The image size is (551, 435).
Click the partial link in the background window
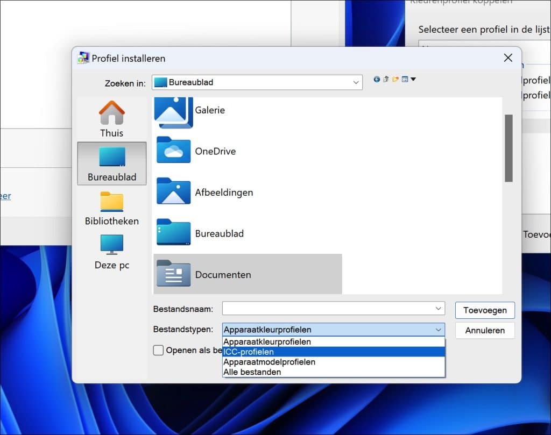pyautogui.click(x=5, y=196)
